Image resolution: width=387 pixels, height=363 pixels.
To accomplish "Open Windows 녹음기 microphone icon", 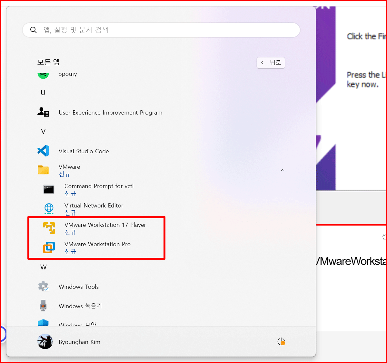I will (x=43, y=306).
